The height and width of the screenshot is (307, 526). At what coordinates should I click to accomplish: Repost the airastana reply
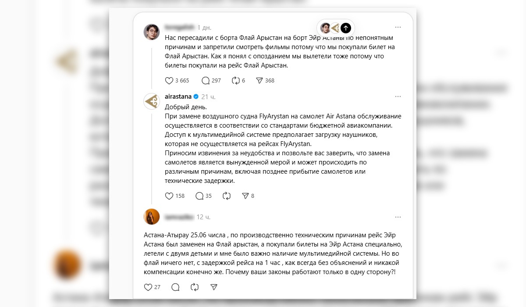(227, 196)
